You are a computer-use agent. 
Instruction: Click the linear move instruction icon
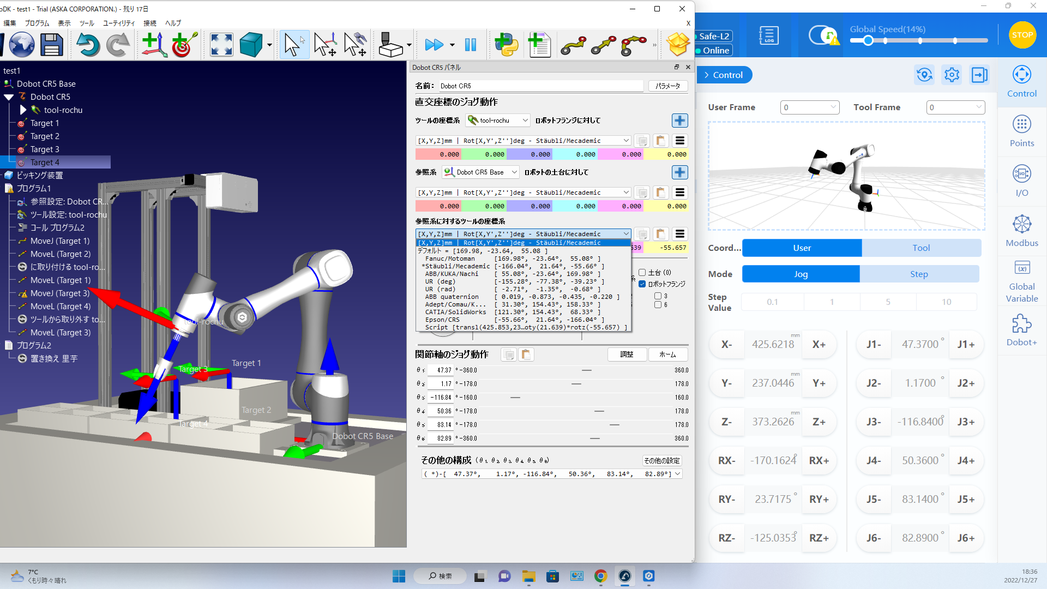(604, 46)
